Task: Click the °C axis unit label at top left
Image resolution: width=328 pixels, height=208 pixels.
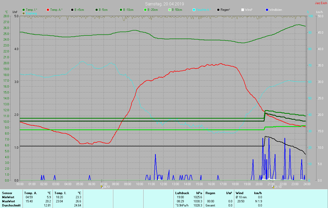Action: point(7,12)
